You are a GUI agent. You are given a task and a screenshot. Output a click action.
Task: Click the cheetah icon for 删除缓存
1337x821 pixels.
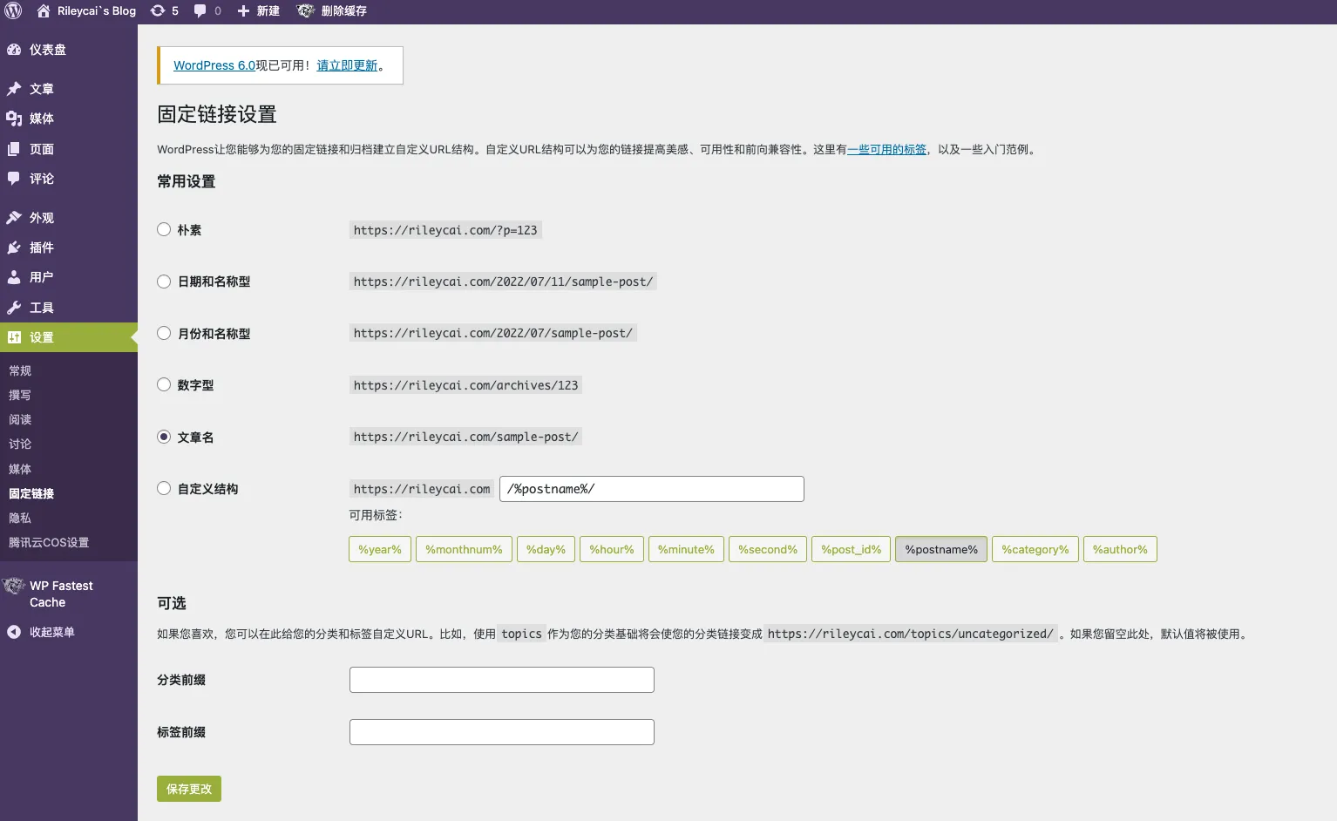(x=305, y=10)
